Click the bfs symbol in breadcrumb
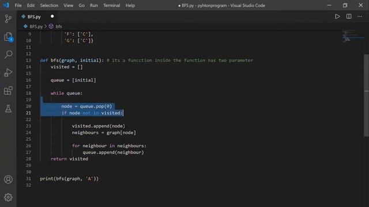Screen dimensions: 369x207 pyautogui.click(x=59, y=26)
